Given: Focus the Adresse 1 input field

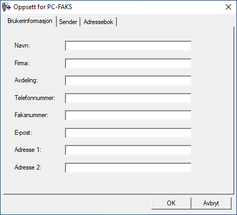Looking at the screenshot, I should 128,150.
